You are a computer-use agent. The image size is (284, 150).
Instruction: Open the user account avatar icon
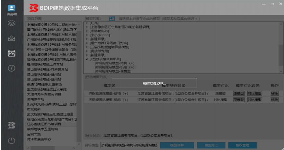click(x=11, y=8)
